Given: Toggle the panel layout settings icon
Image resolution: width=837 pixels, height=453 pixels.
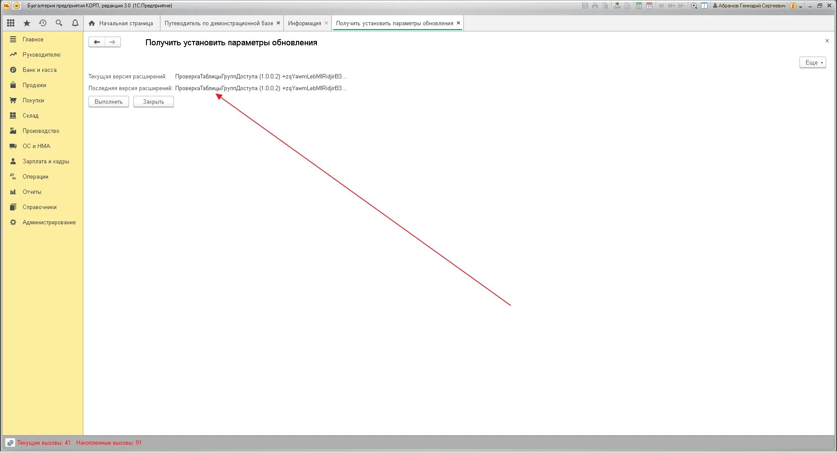Looking at the screenshot, I should tap(704, 6).
